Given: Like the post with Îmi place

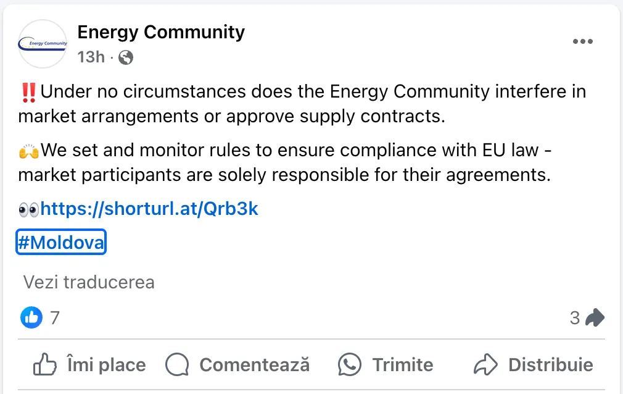Looking at the screenshot, I should click(89, 364).
